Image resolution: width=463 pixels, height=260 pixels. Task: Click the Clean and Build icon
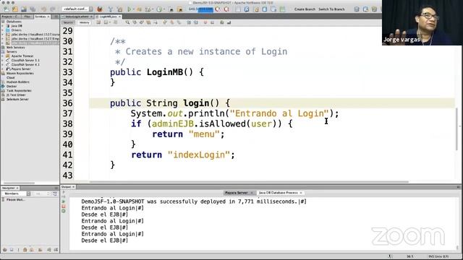119,9
